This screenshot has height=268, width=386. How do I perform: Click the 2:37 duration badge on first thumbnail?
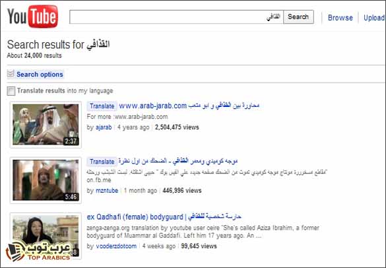pyautogui.click(x=71, y=141)
